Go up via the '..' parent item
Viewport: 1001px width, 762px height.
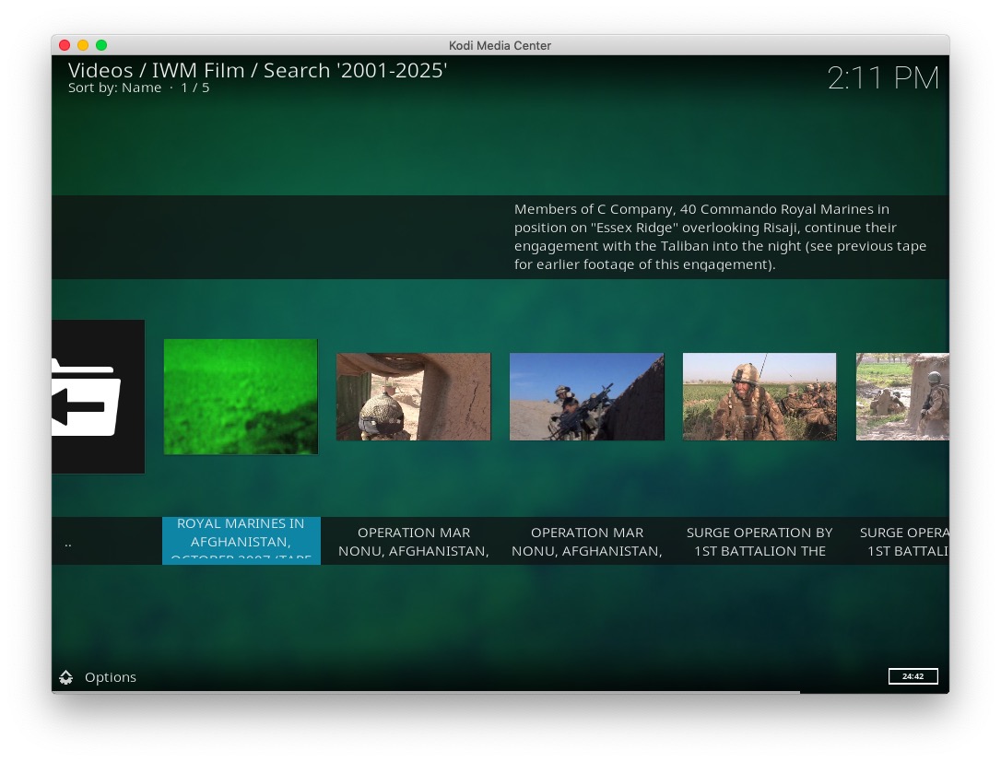point(68,543)
